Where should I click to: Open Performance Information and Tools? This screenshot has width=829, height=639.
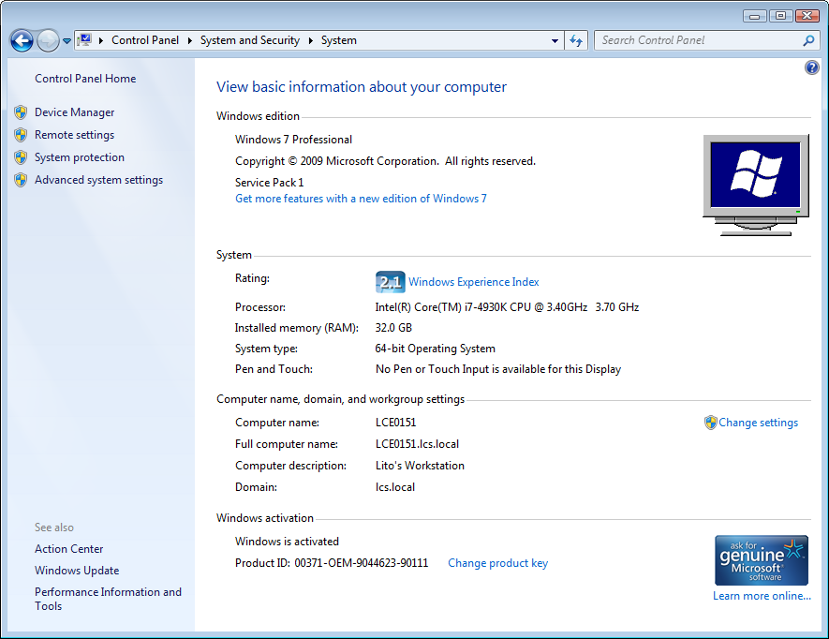108,599
